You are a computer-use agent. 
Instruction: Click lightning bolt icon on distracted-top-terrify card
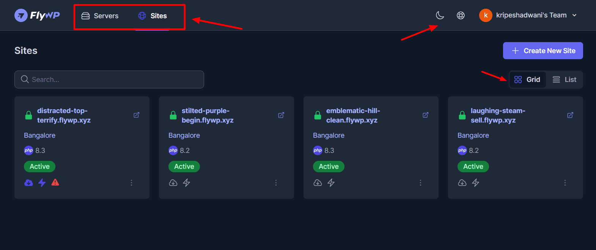(x=42, y=183)
